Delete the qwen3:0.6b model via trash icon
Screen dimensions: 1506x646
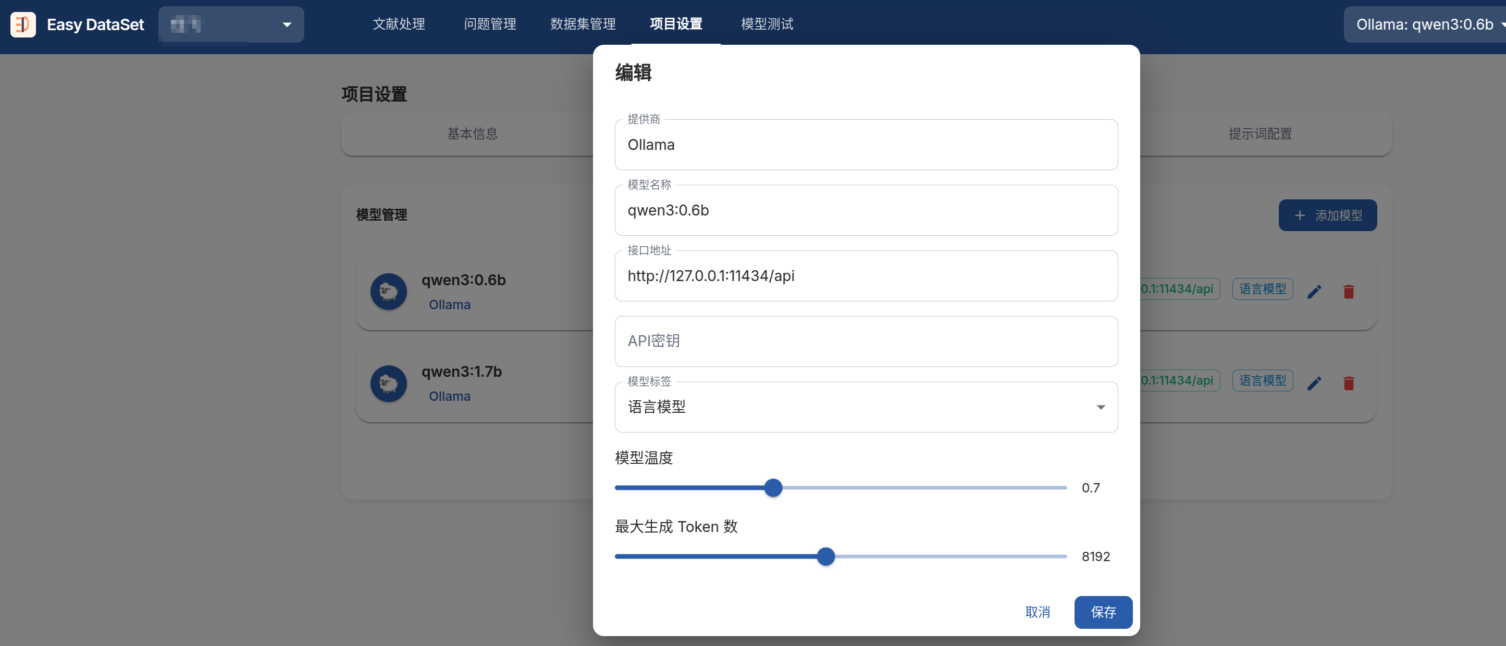(x=1348, y=292)
